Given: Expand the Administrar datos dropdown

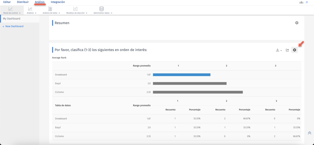Looking at the screenshot, I should click(111, 13).
